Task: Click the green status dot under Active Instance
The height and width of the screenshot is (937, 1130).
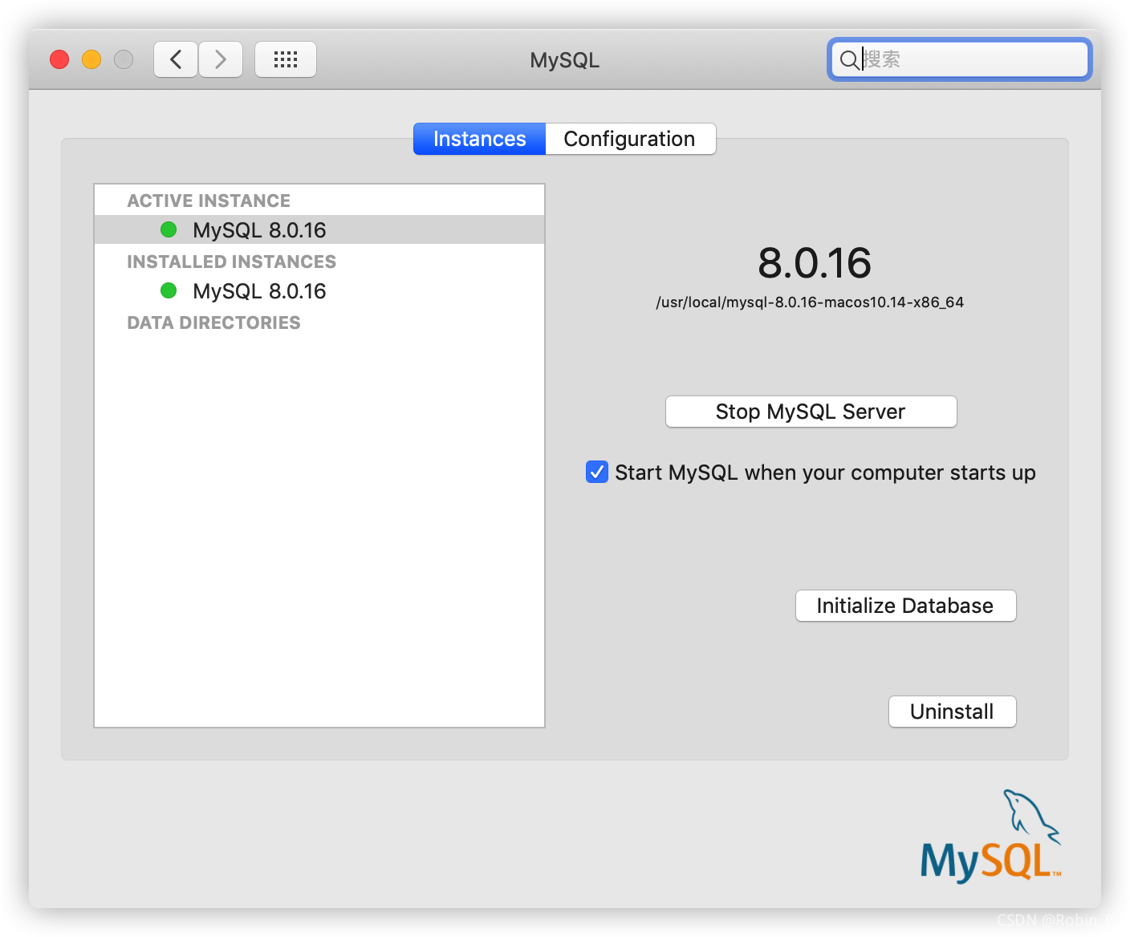Action: [x=169, y=229]
